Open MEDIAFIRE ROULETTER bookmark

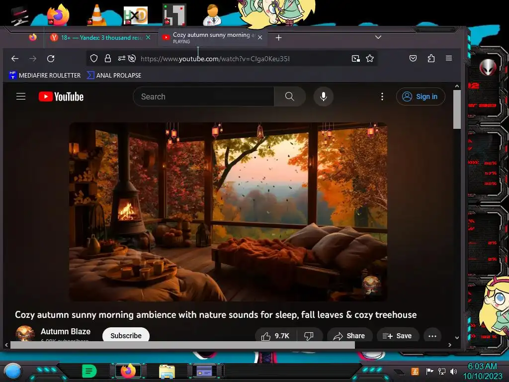tap(44, 76)
